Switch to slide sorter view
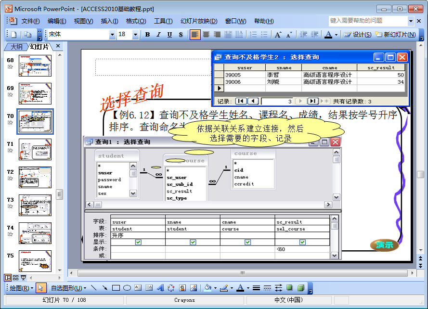The width and height of the screenshot is (428, 309). click(x=15, y=278)
